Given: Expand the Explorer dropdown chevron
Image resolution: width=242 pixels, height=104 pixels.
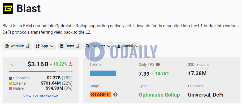Looking at the screenshot, I should [x=109, y=46].
